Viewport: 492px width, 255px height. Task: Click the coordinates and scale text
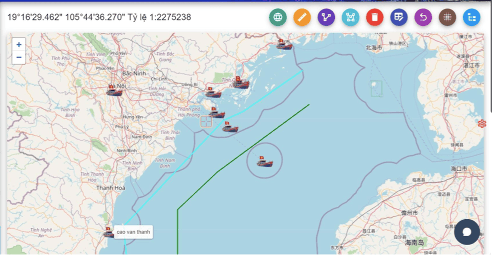click(99, 17)
